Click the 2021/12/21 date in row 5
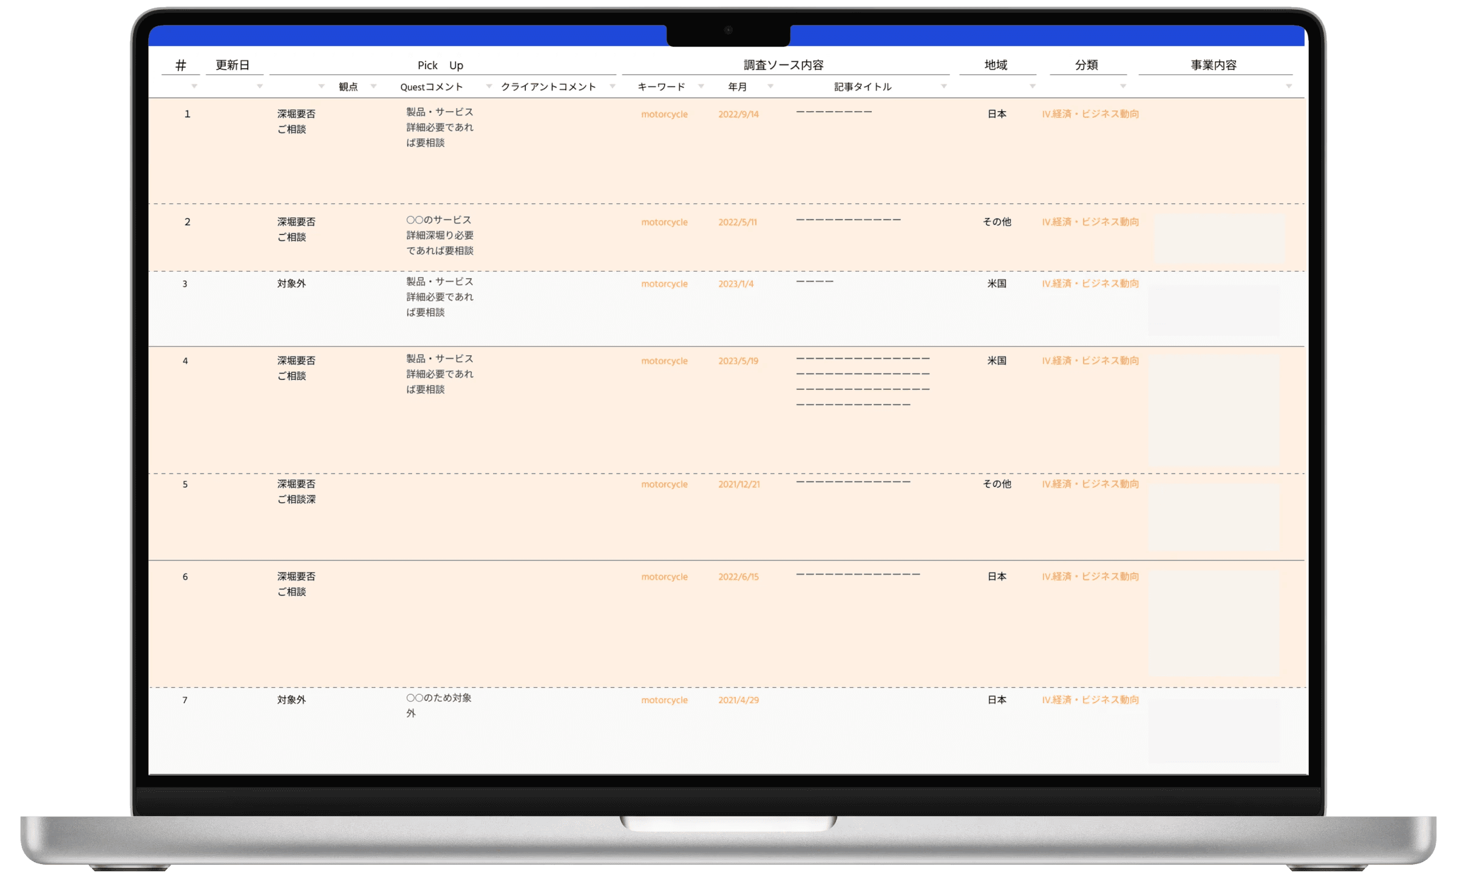The image size is (1457, 881). (x=739, y=485)
